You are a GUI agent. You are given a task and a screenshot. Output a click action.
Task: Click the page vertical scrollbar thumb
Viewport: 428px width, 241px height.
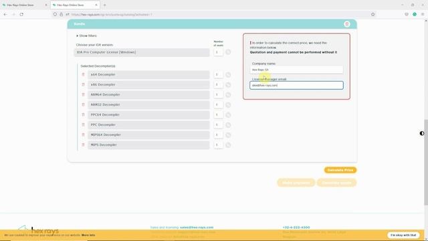426,162
